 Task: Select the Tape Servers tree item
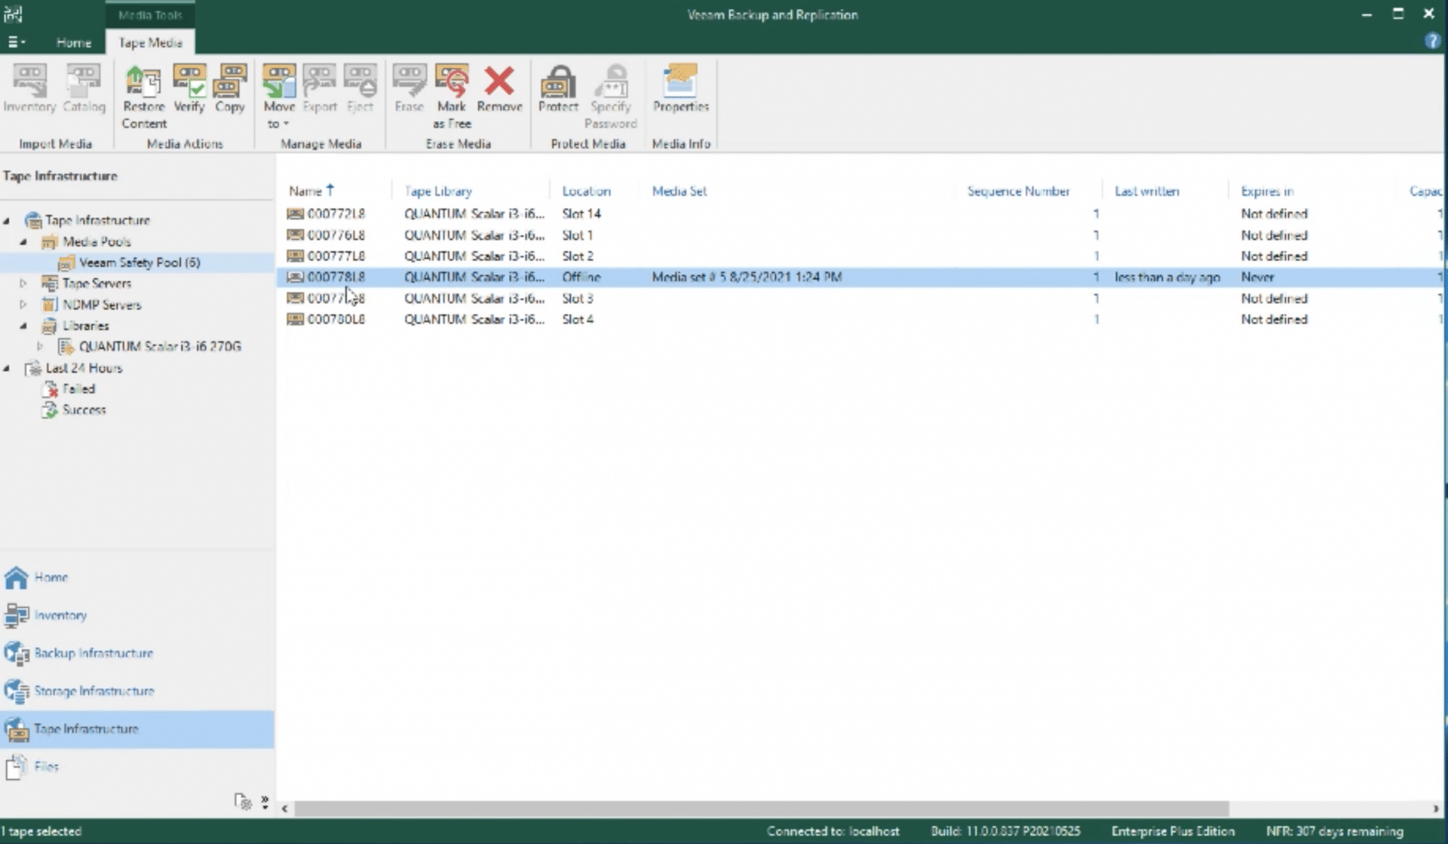click(97, 284)
